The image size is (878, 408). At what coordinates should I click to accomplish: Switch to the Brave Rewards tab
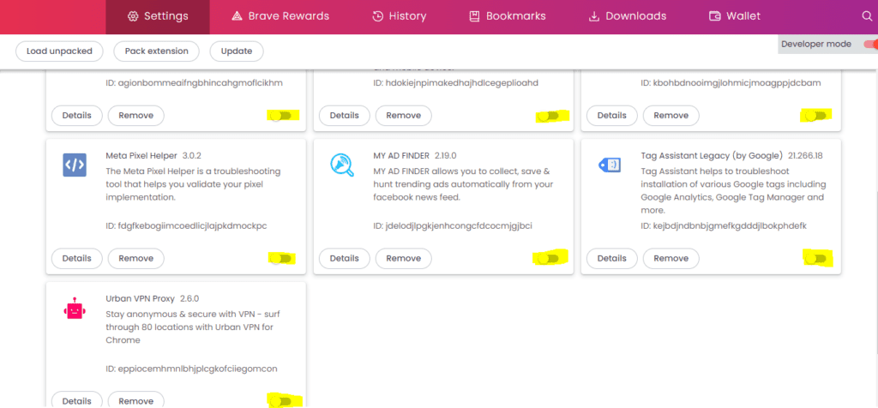click(280, 16)
